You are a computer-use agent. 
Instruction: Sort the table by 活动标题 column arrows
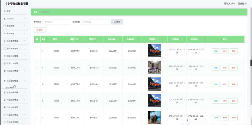coord(117,39)
